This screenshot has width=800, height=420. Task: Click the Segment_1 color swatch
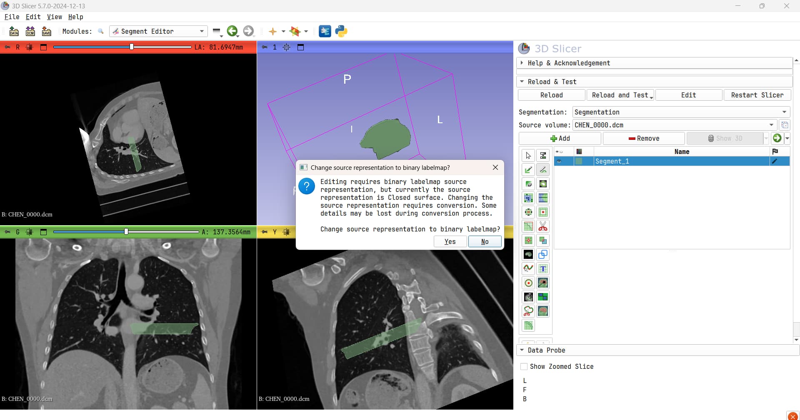point(579,162)
